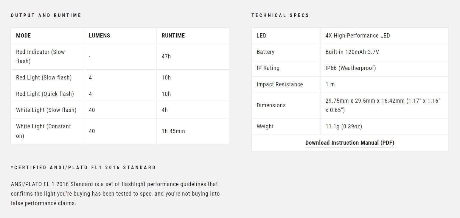Click the White Light (Slow flash) mode cell
The image size is (460, 218).
pyautogui.click(x=46, y=110)
